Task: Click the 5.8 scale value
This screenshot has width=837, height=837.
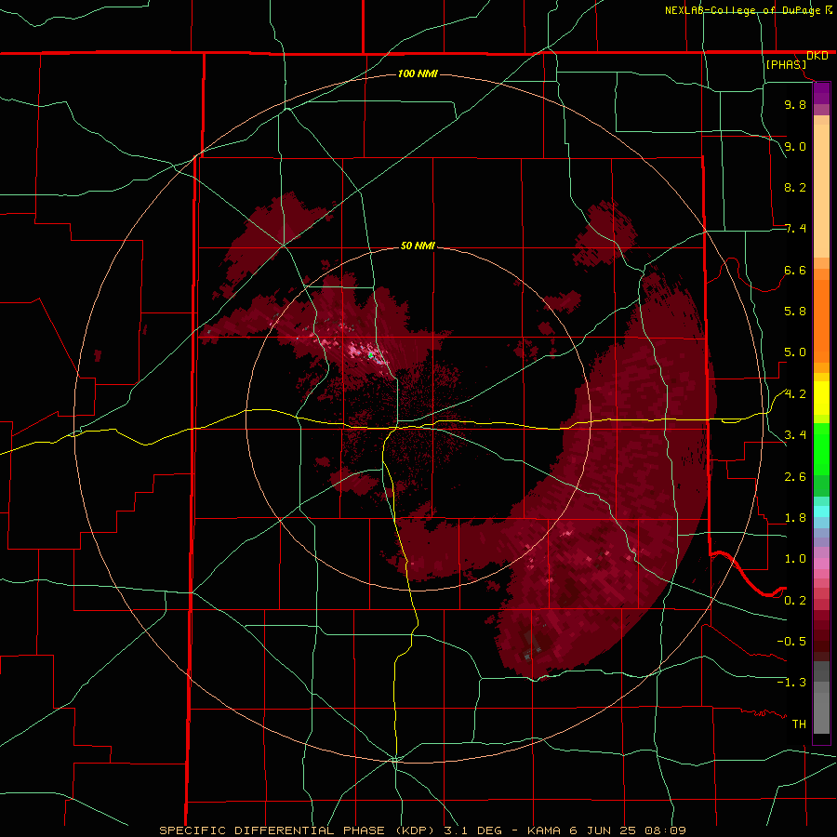Action: [795, 312]
